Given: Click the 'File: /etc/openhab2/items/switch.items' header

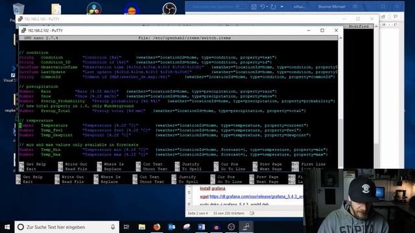Looking at the screenshot, I should click(184, 38).
